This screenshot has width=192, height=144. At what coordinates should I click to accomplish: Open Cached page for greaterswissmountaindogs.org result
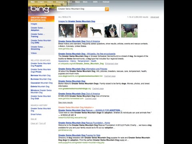tap(98, 88)
